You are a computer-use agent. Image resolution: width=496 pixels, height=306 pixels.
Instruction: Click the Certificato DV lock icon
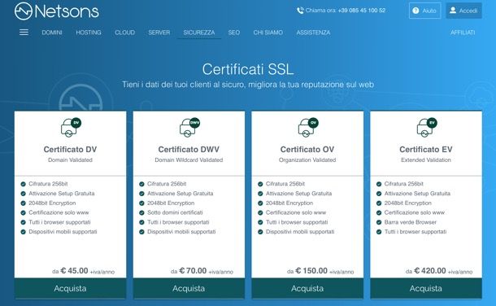[71, 127]
